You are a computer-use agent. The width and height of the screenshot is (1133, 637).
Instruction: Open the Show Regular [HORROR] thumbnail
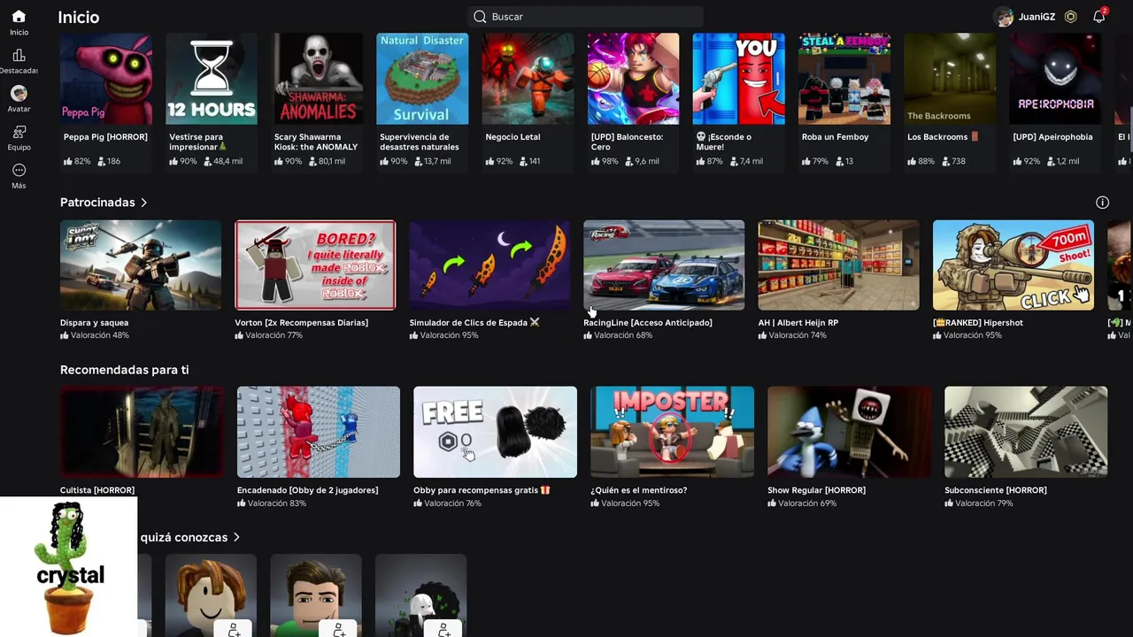pos(849,432)
